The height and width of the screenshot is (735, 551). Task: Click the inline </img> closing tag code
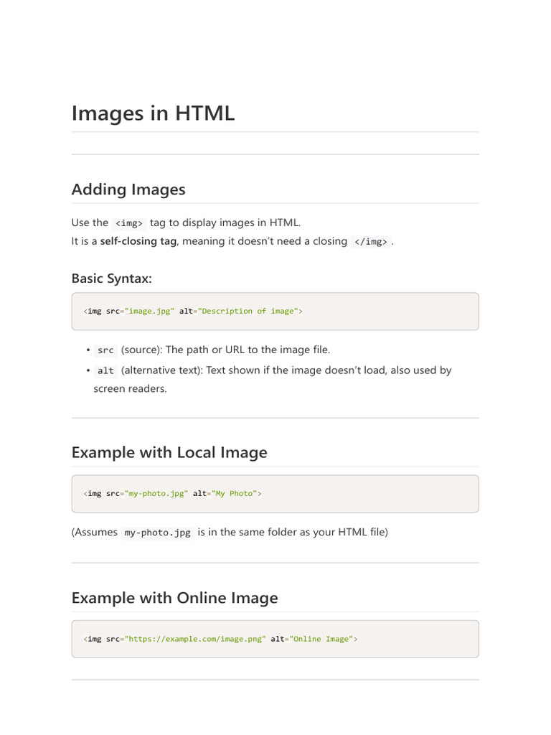371,242
